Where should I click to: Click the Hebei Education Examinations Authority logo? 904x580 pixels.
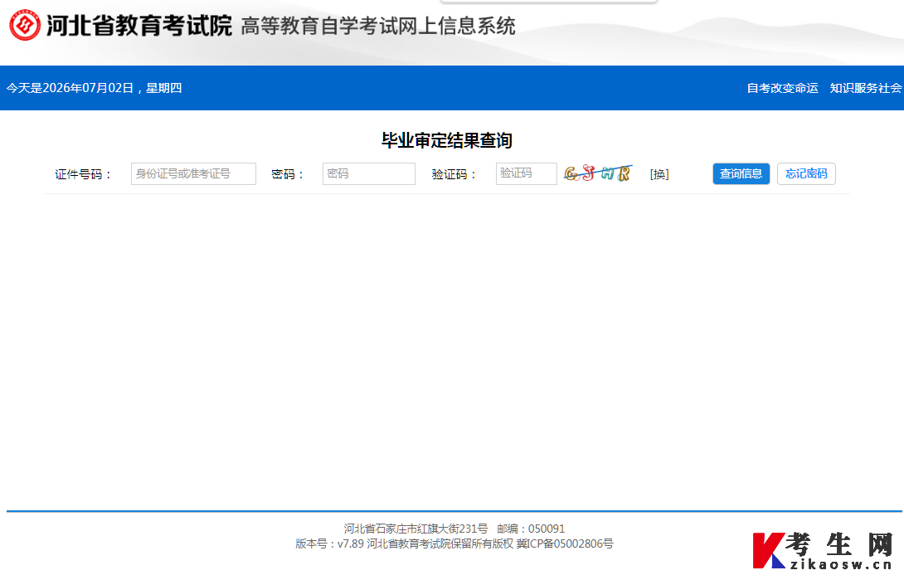25,26
